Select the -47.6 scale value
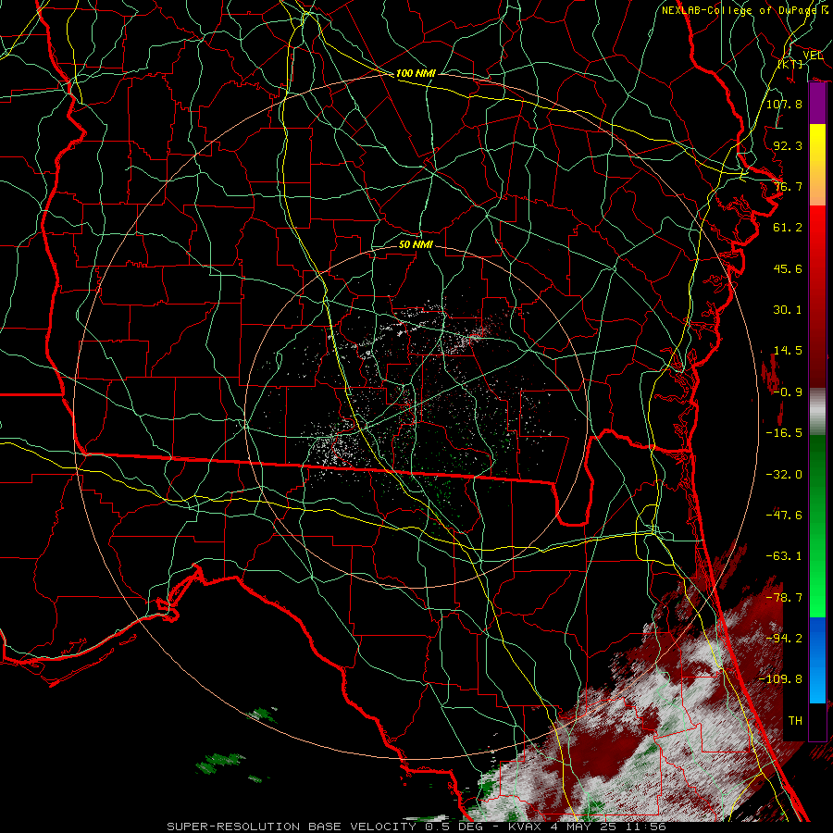The width and height of the screenshot is (833, 833). pos(784,516)
